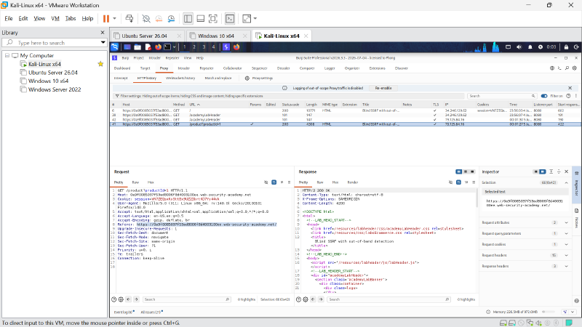Screen dimensions: 582x327
Task: Launch Firefox from the Kali panel
Action: click(x=158, y=47)
